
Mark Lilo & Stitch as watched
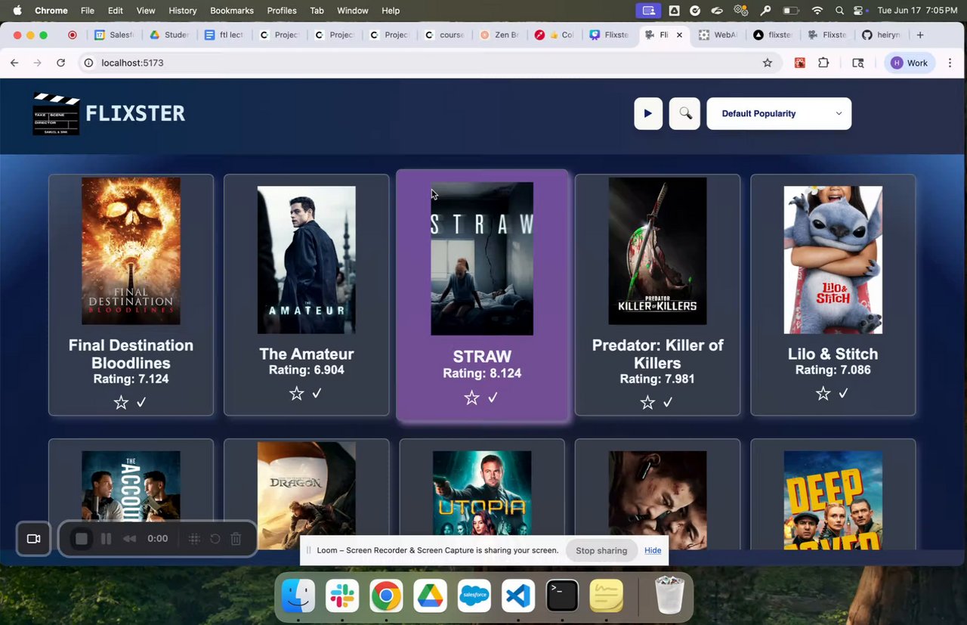tap(843, 394)
